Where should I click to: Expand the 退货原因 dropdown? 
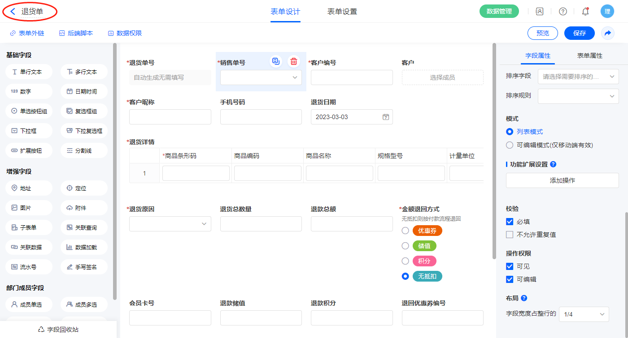(x=170, y=223)
